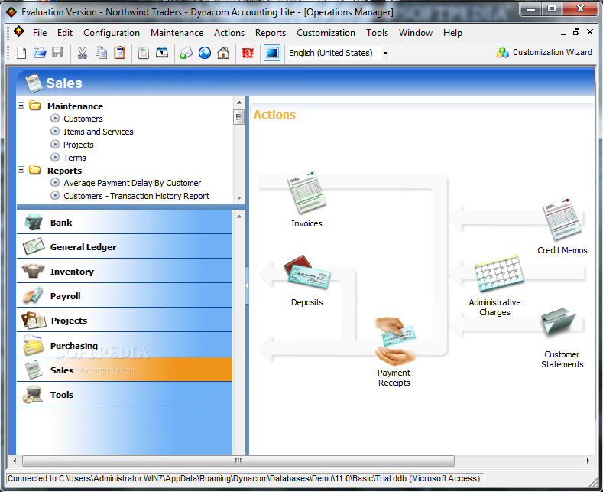Open the Payment Receipts action icon
The height and width of the screenshot is (492, 603).
[394, 340]
